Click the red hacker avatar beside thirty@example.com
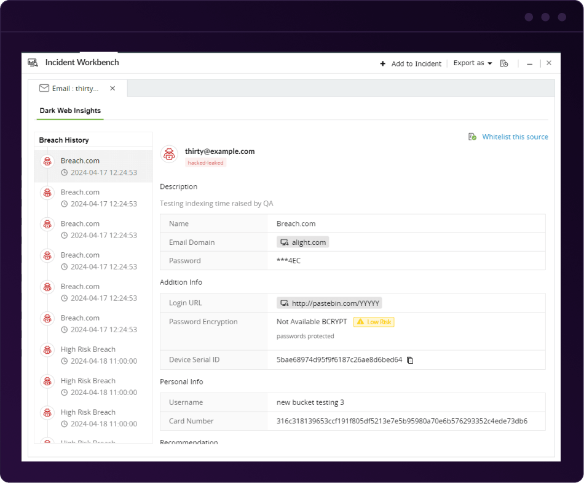Screen dimensions: 584x483 [169, 154]
